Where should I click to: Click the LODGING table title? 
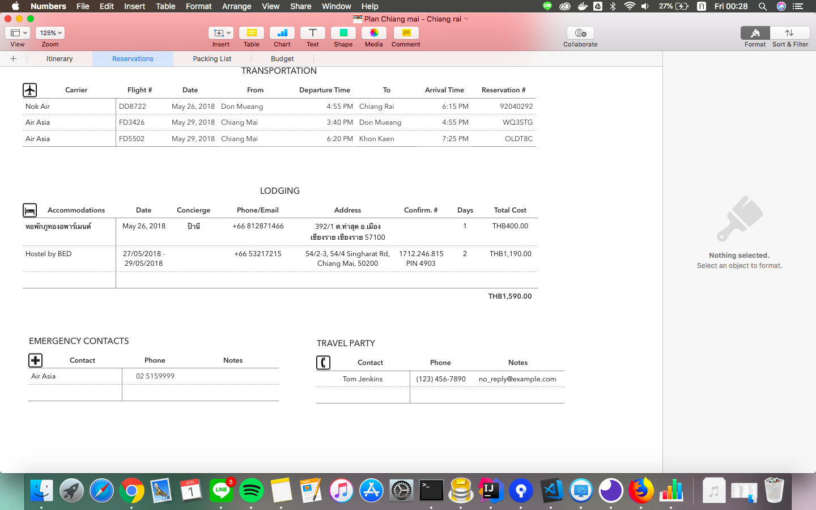(x=280, y=191)
